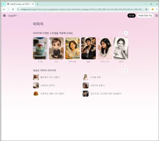
Task: Show previous items under 새로운 이미지 아이디어
Action: (x=120, y=70)
